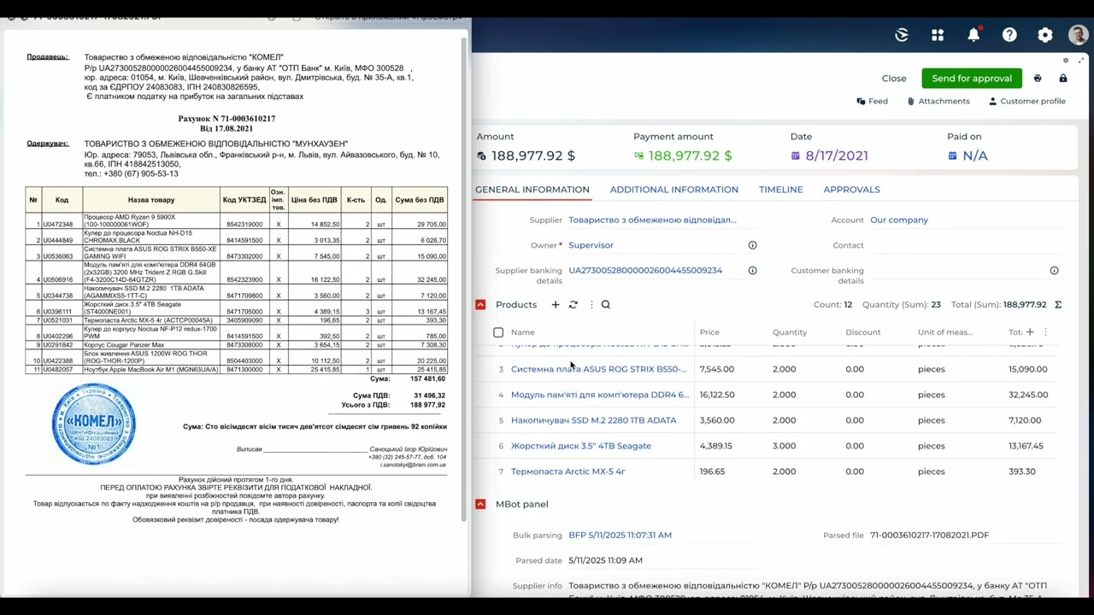This screenshot has width=1094, height=615.
Task: Open Bulk parsing link BFP 5/11/2025
Action: [620, 536]
